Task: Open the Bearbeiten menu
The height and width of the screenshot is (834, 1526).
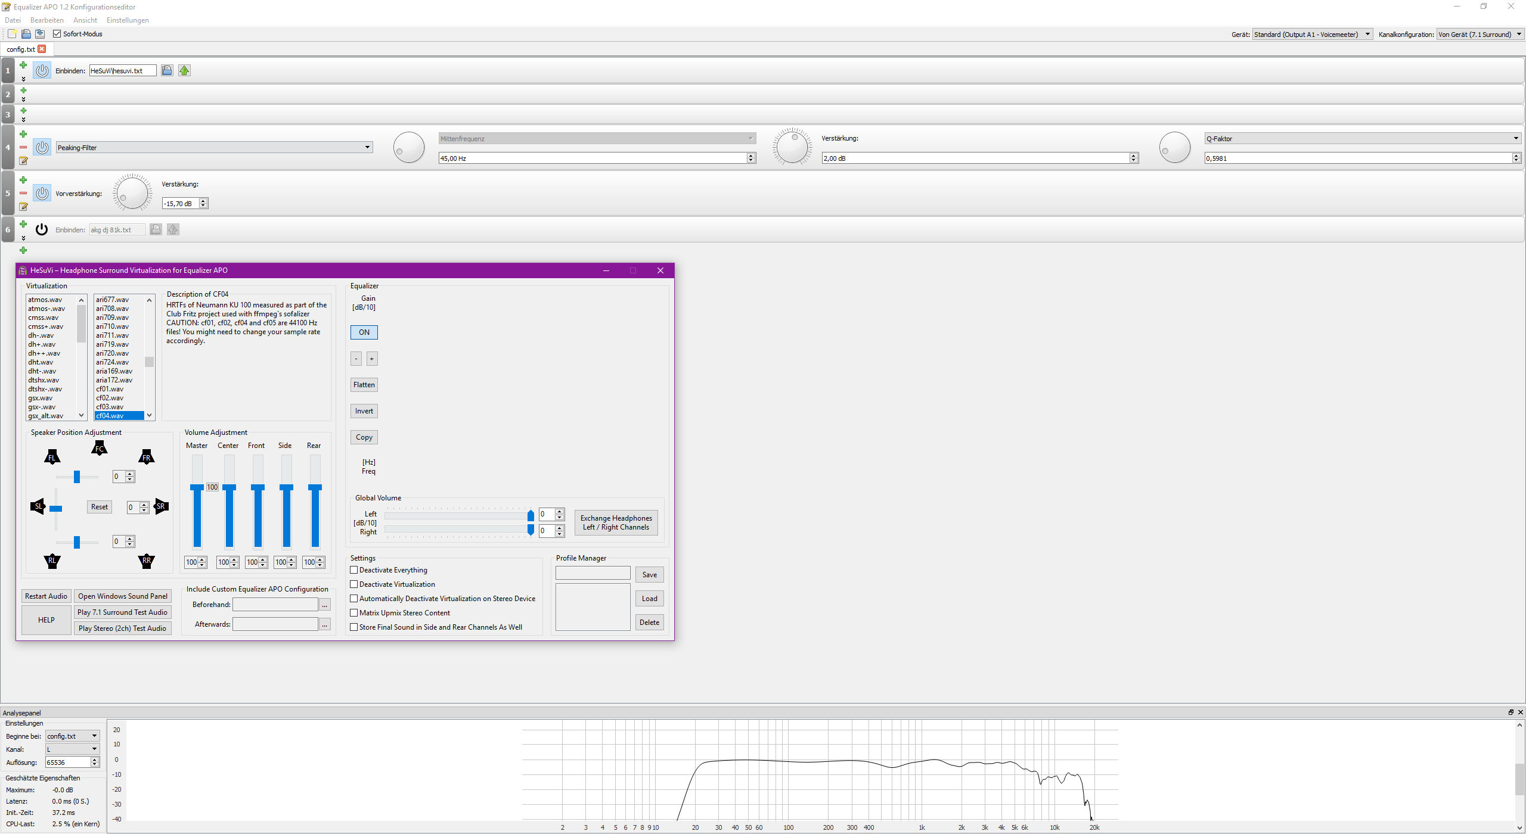Action: tap(46, 20)
